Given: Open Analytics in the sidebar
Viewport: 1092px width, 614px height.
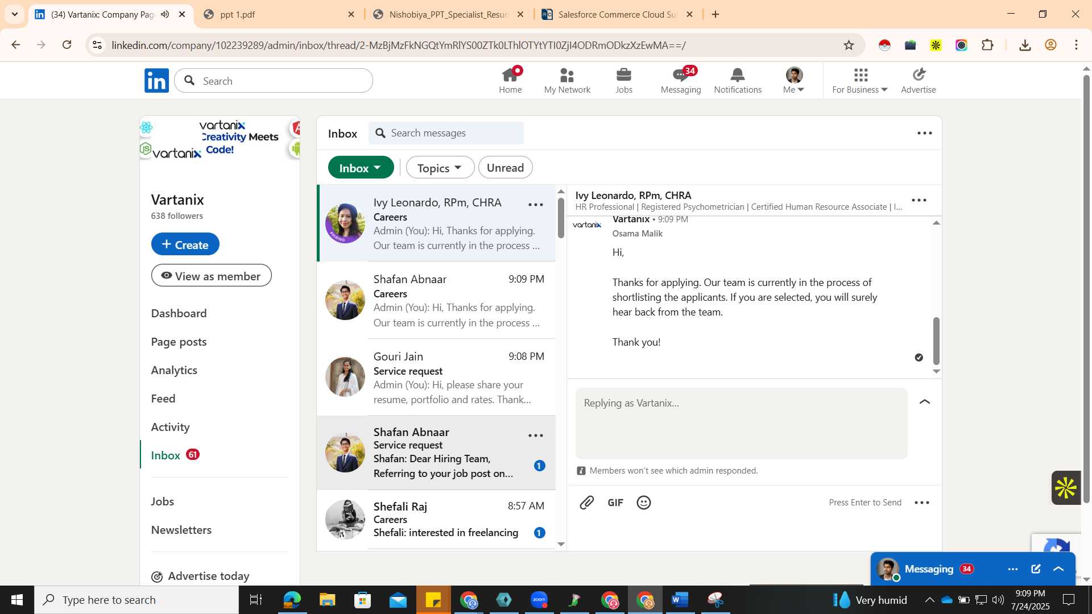Looking at the screenshot, I should tap(174, 370).
